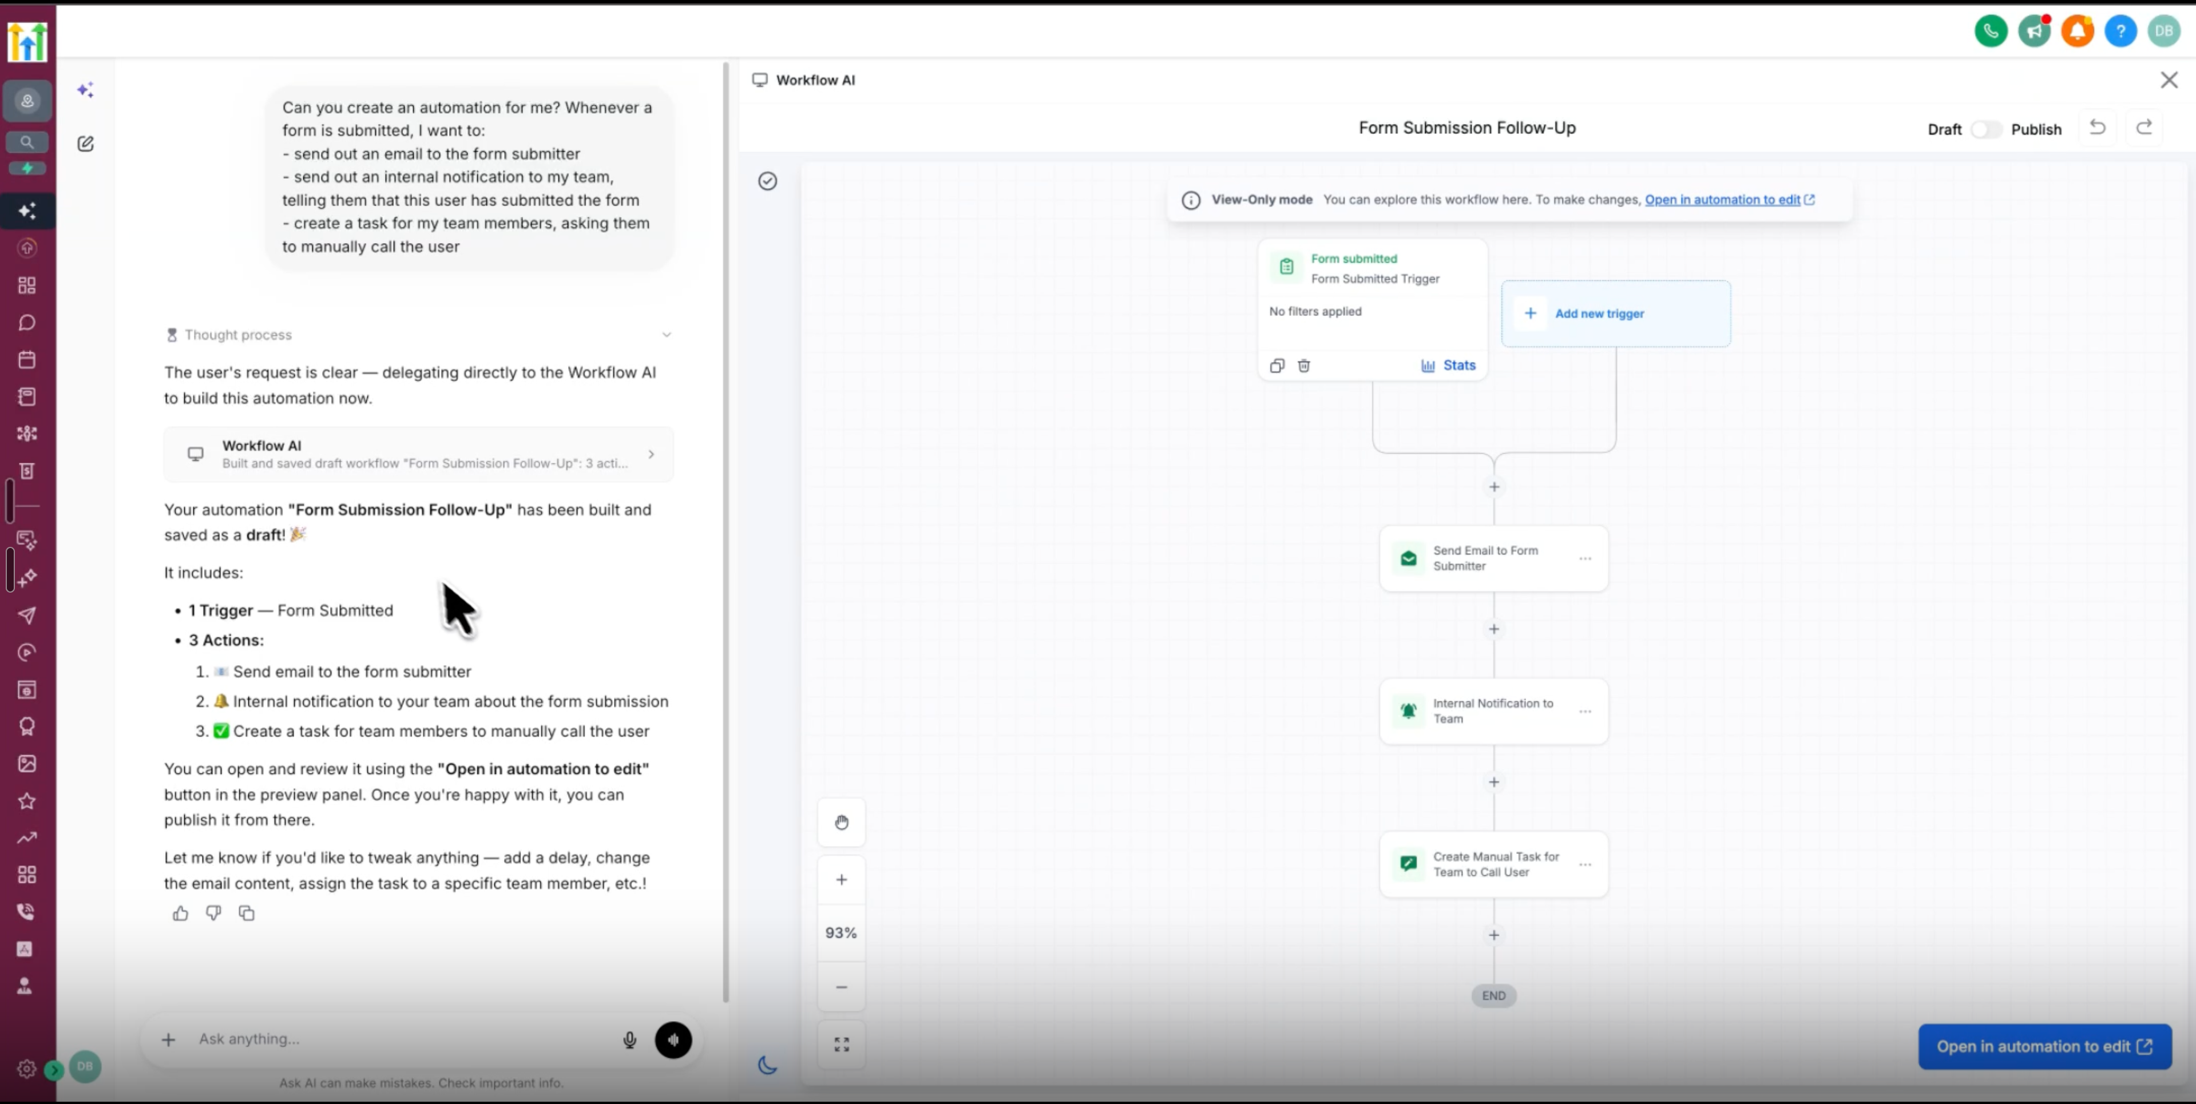Delete the Form submitted trigger
The image size is (2196, 1104).
coord(1303,366)
